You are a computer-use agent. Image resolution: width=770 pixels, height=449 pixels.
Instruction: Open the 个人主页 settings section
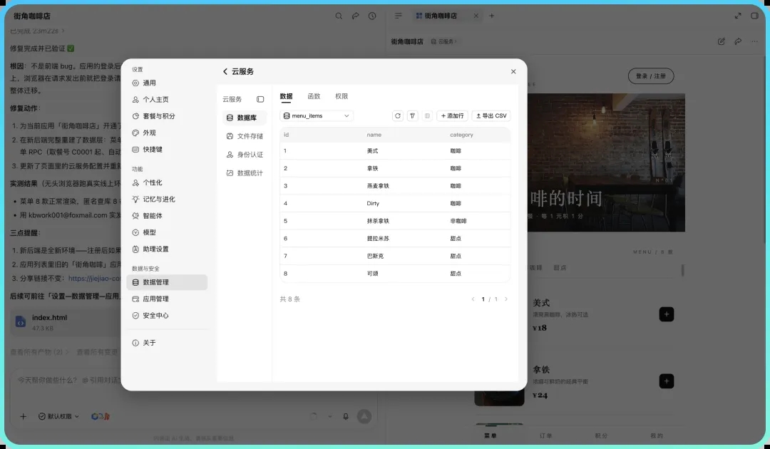[167, 100]
